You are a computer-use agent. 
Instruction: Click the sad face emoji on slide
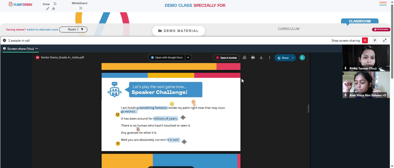117,115
